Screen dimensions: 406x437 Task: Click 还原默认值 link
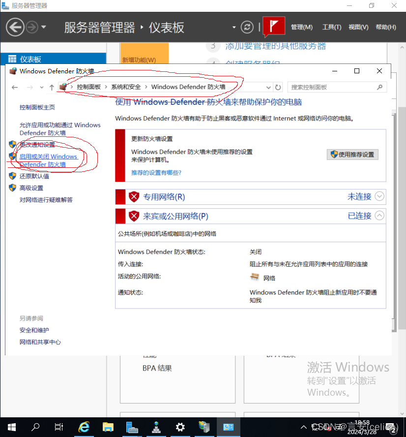click(34, 176)
